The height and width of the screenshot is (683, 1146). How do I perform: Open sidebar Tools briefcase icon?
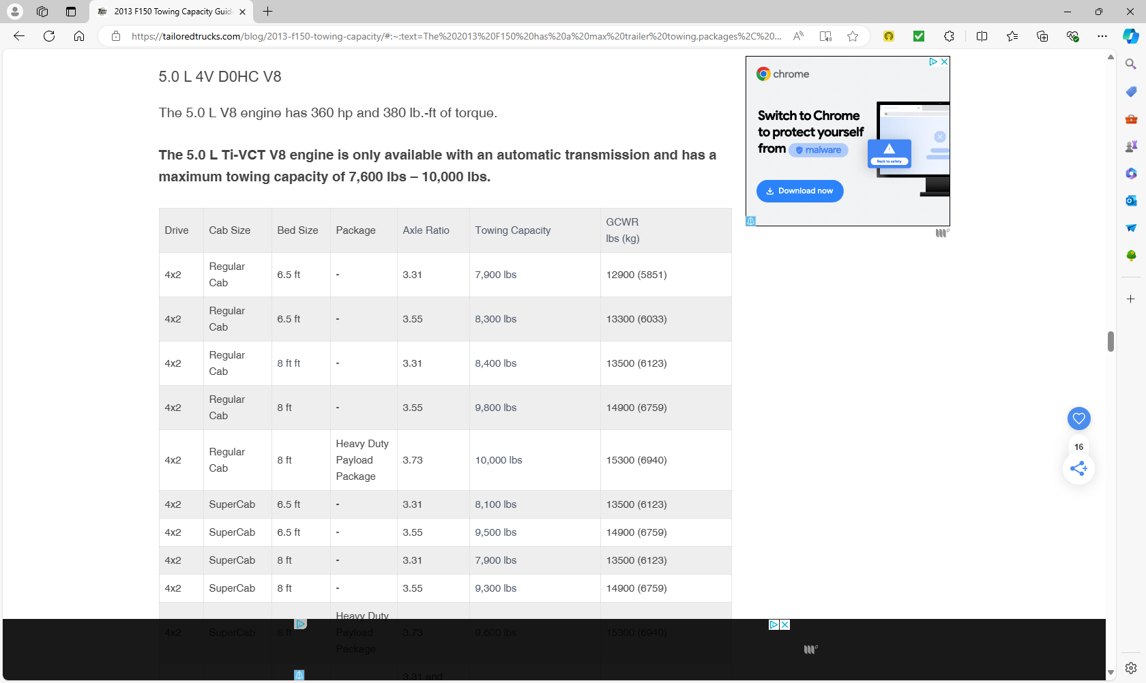(x=1131, y=119)
